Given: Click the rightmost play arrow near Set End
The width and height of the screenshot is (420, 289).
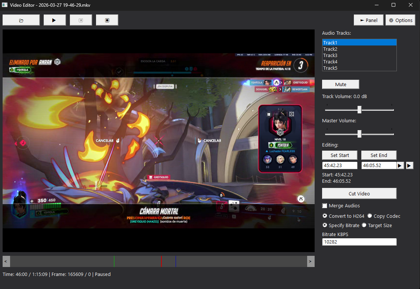Looking at the screenshot, I should tap(410, 166).
